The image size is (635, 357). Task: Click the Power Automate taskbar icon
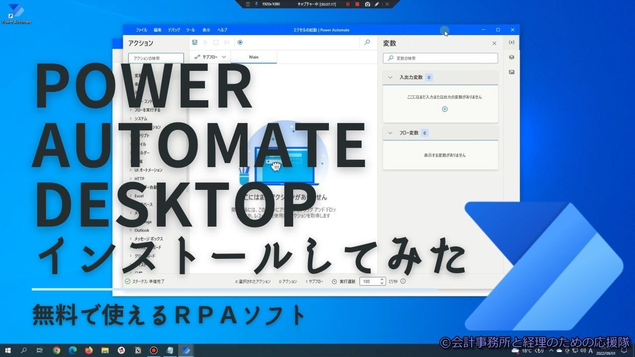pyautogui.click(x=187, y=350)
